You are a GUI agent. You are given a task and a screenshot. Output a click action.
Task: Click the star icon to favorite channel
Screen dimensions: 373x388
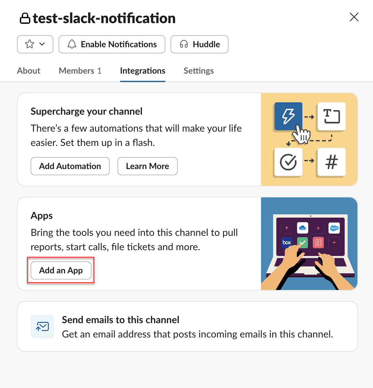tap(30, 44)
